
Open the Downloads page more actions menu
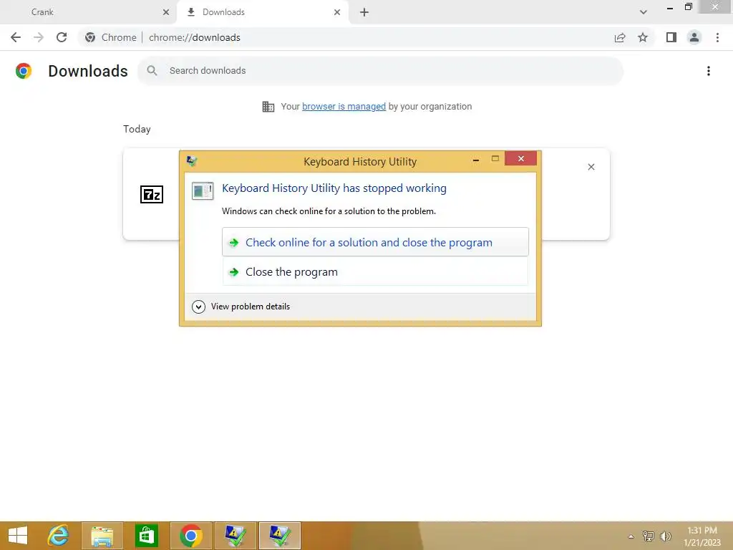[709, 71]
